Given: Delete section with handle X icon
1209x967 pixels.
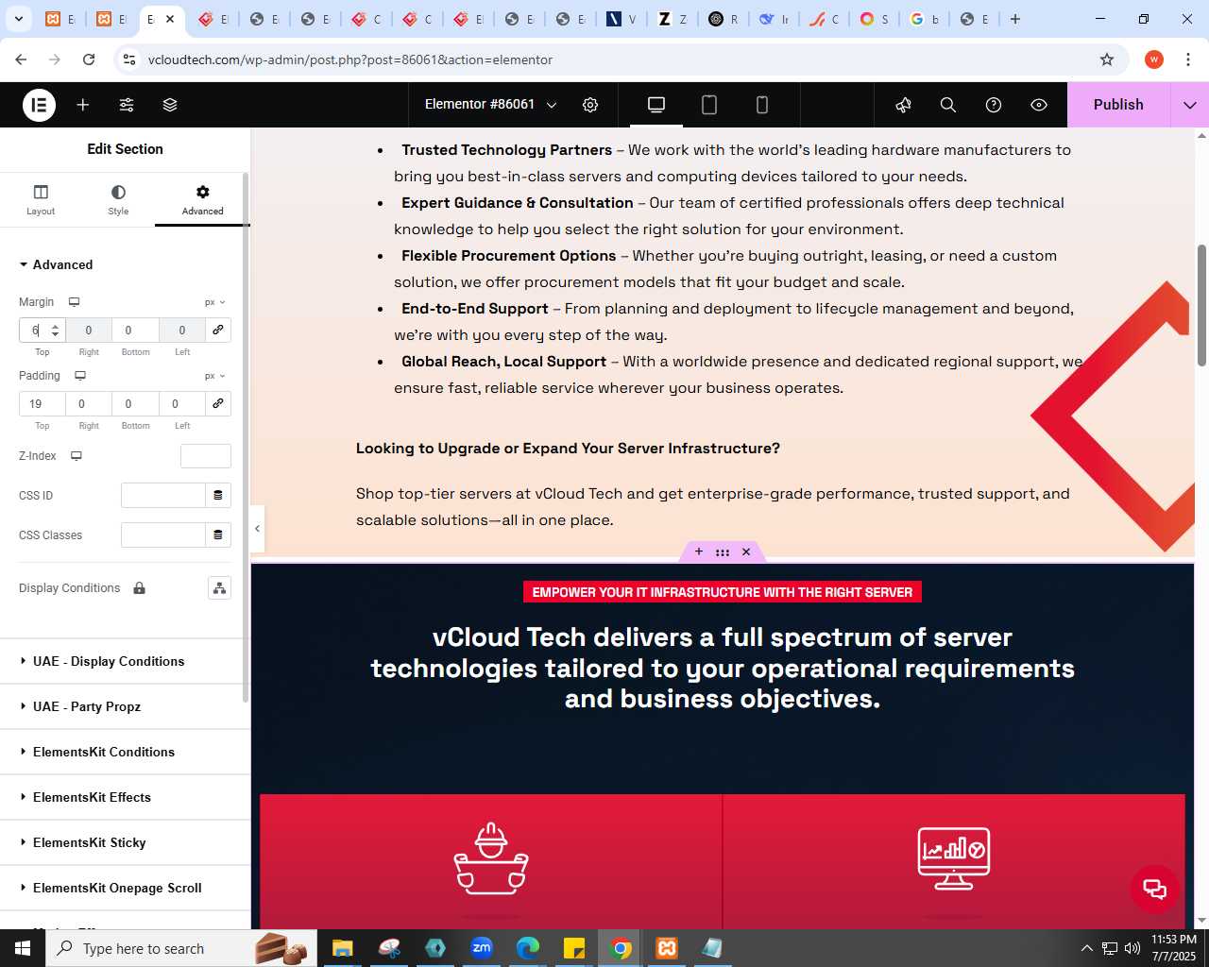Looking at the screenshot, I should pos(746,551).
